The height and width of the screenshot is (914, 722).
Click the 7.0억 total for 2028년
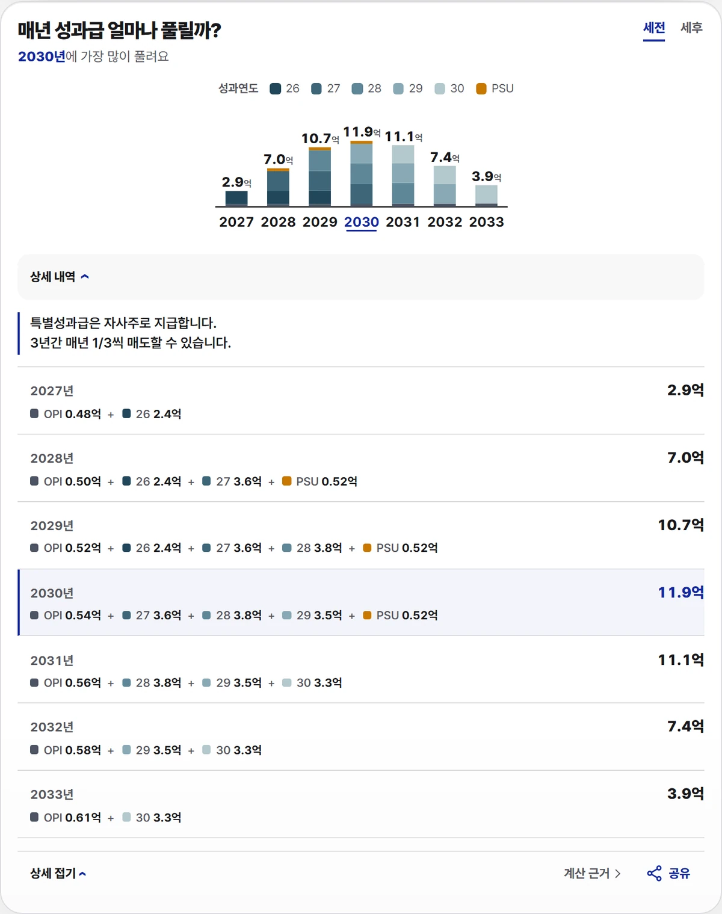tap(685, 457)
